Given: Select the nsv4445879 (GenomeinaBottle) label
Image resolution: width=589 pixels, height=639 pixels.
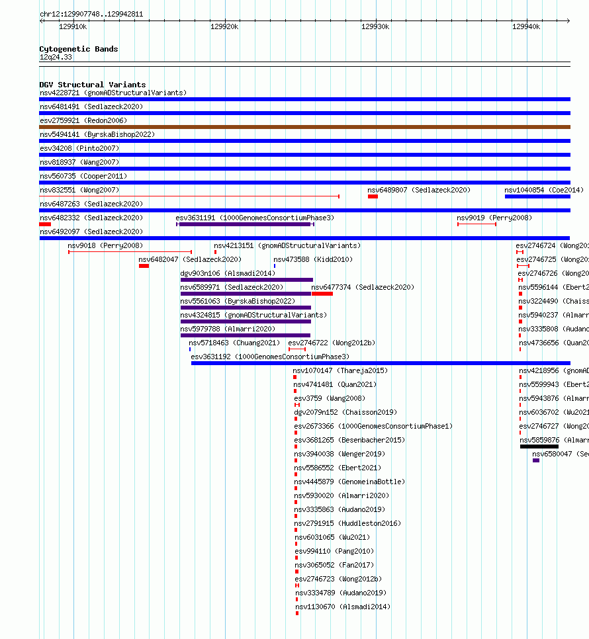Looking at the screenshot, I should pos(349,482).
